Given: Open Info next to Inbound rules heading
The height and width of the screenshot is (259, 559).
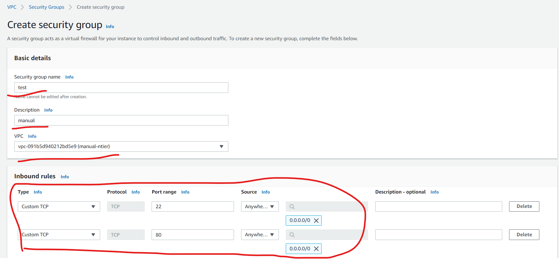Looking at the screenshot, I should click(65, 177).
